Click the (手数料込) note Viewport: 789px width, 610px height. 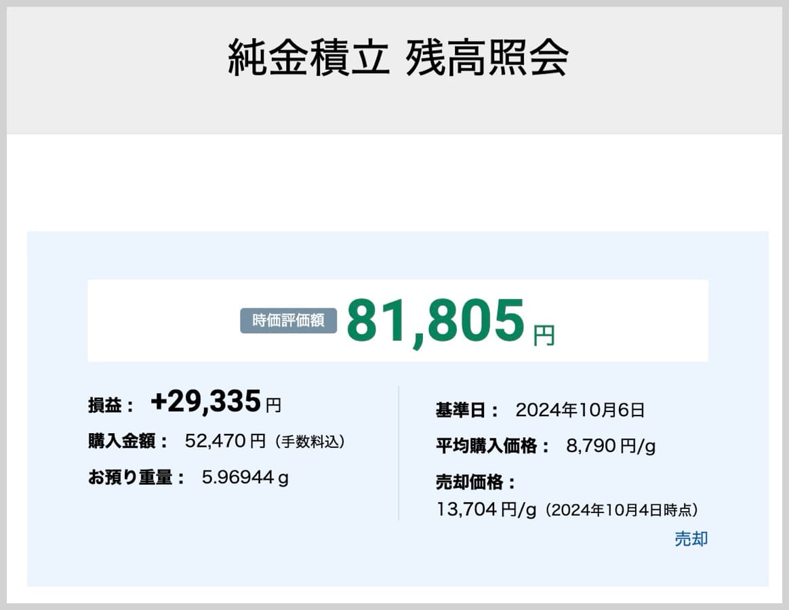click(x=310, y=442)
